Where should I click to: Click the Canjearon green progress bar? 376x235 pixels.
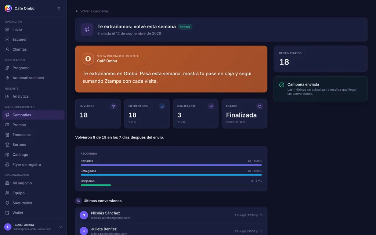96,185
